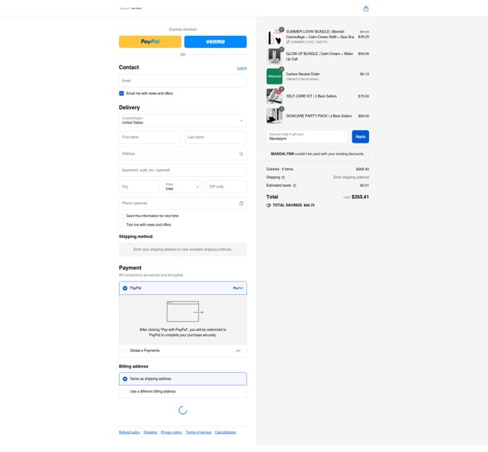Open the Cancellations link
The image size is (488, 452).
click(x=226, y=432)
